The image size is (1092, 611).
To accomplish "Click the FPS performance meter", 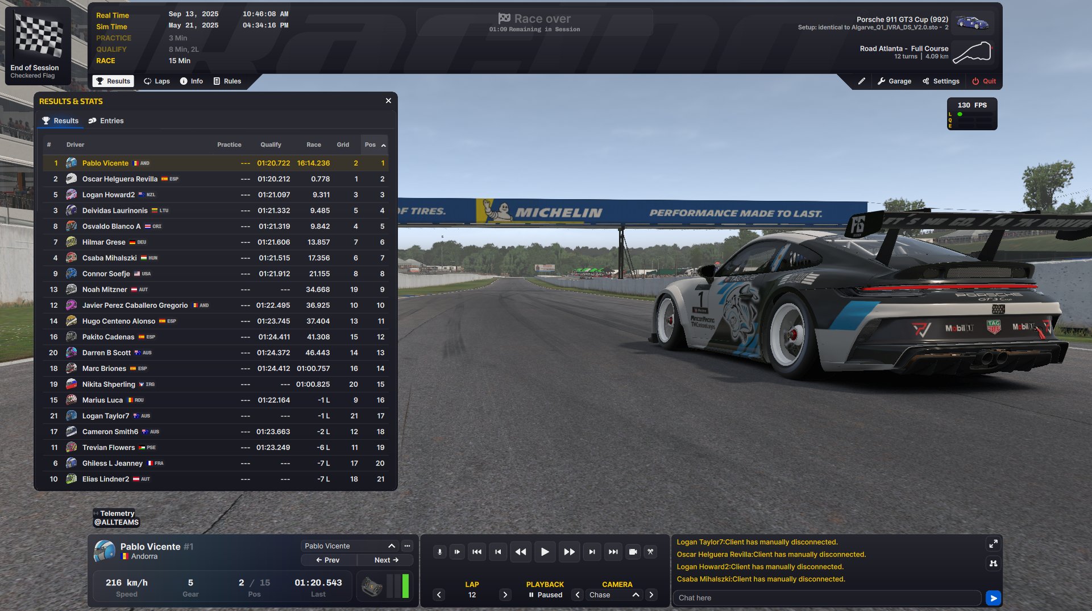I will point(972,114).
